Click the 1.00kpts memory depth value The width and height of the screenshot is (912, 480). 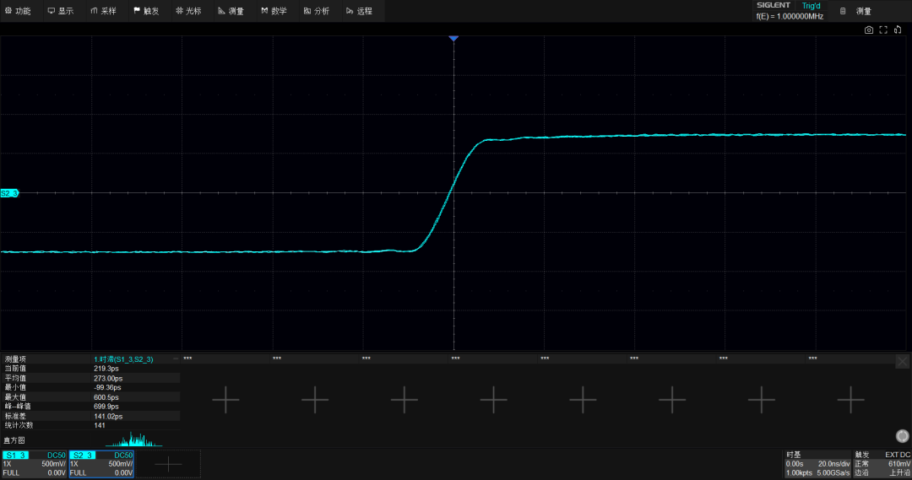[x=799, y=473]
